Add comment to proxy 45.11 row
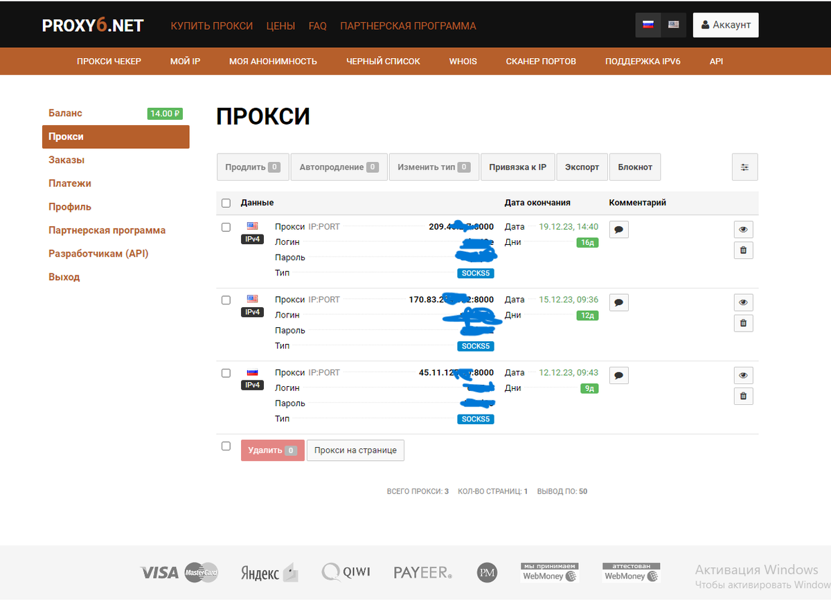831x611 pixels. 619,376
